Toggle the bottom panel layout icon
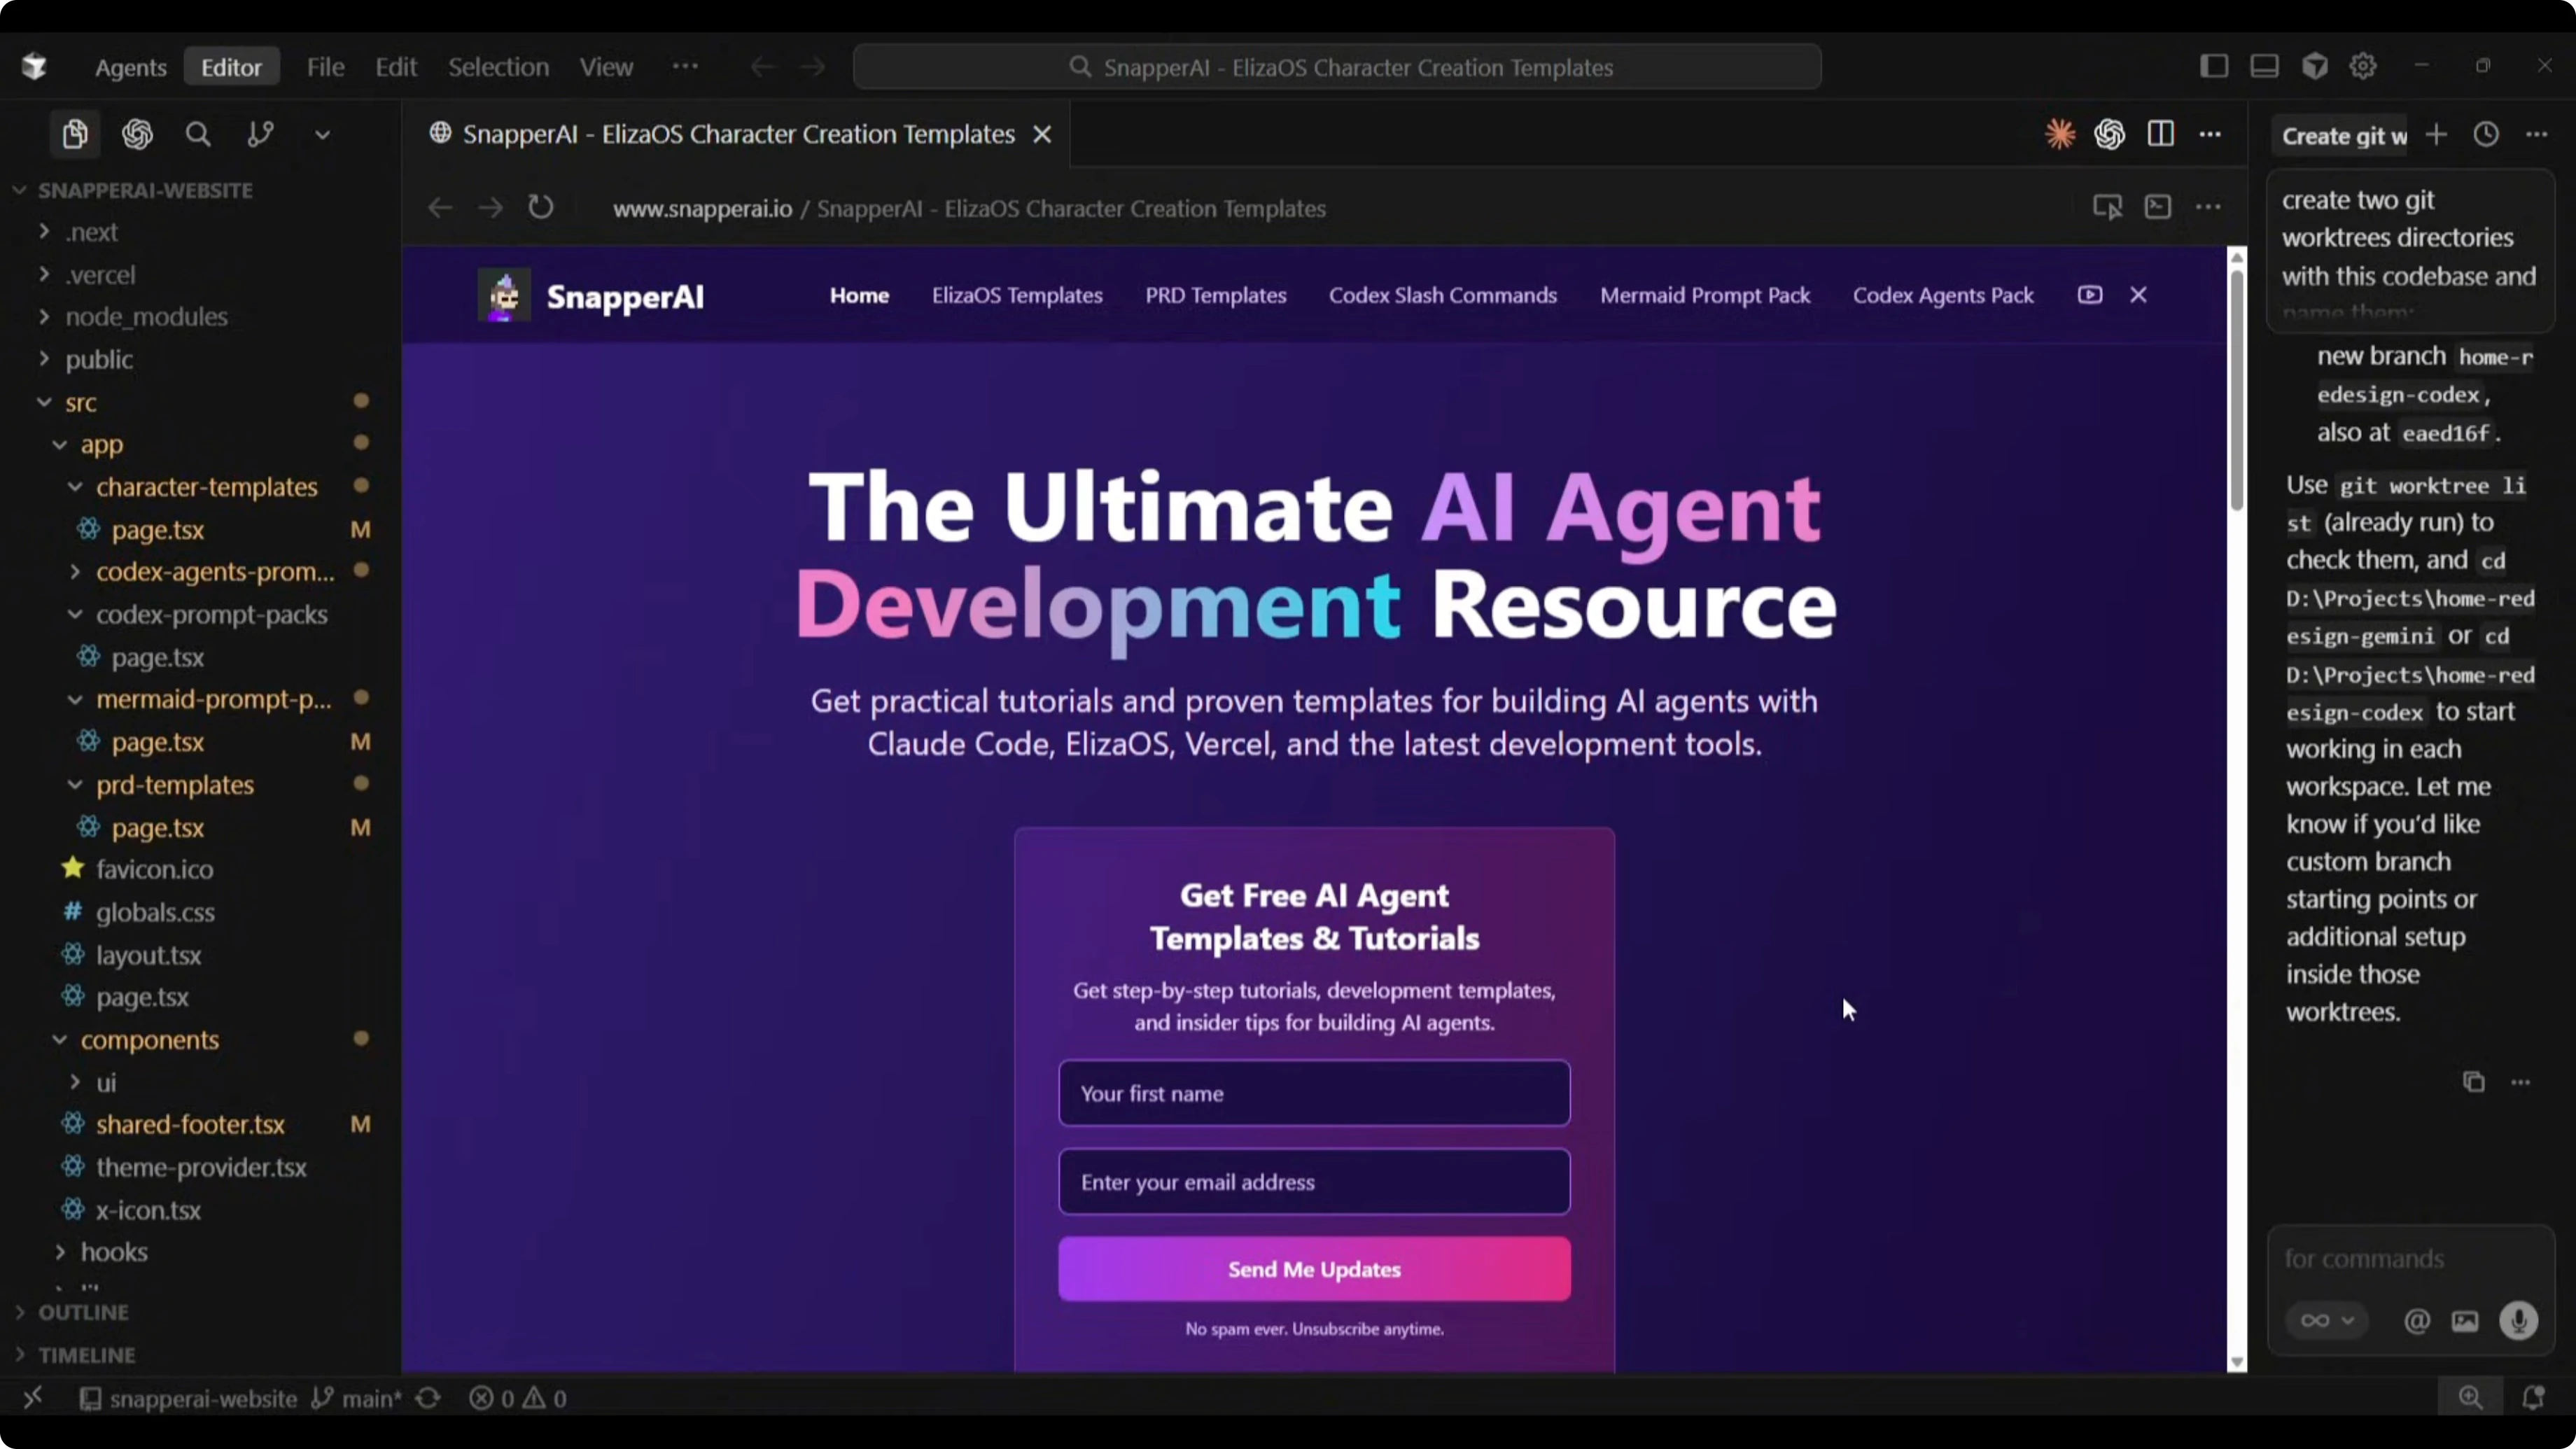The height and width of the screenshot is (1449, 2576). [x=2264, y=67]
